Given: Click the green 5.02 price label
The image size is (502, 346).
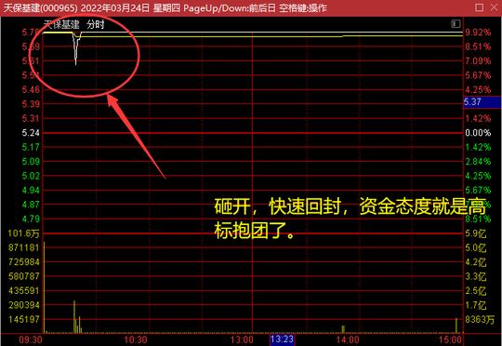Looking at the screenshot, I should click(31, 176).
